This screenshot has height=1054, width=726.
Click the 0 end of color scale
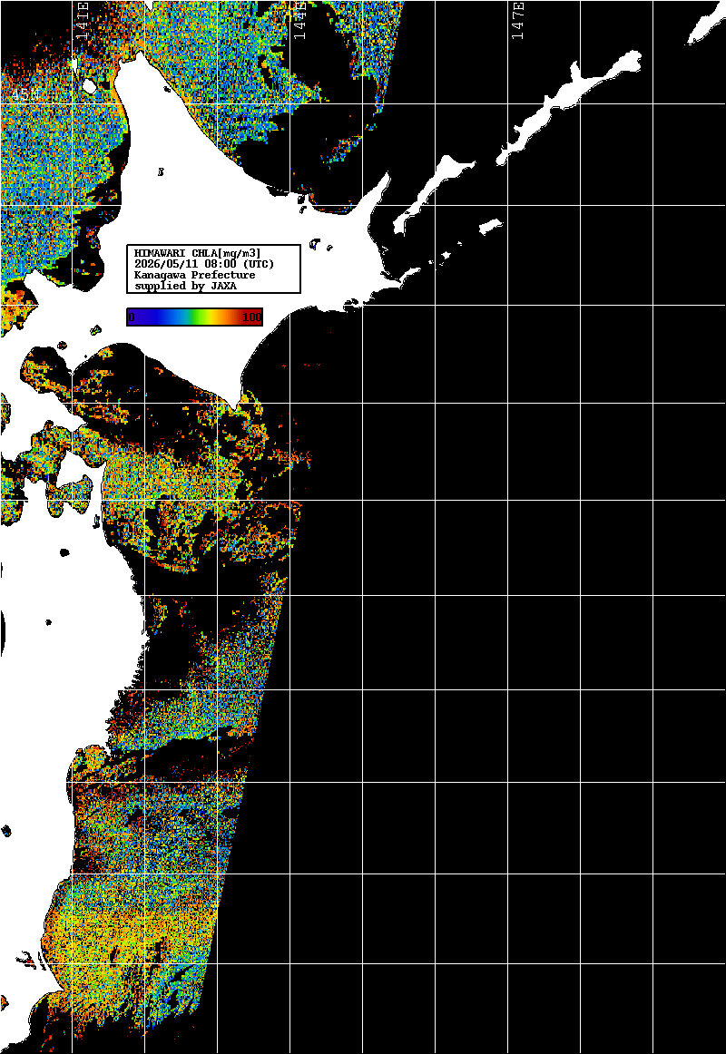tap(131, 317)
